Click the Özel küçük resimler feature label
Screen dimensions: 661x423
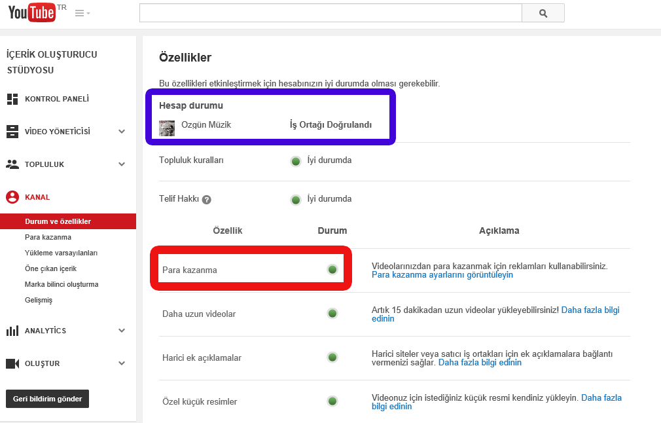200,402
